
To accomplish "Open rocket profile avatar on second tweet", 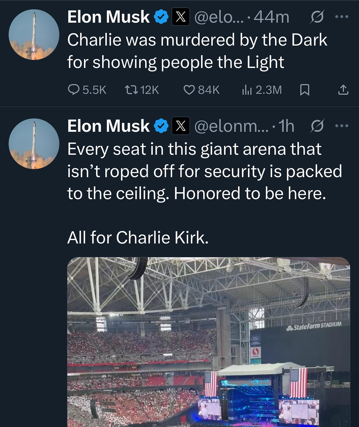I will click(34, 143).
